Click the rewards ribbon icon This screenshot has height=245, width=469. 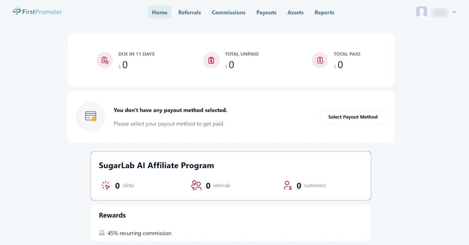tap(101, 233)
